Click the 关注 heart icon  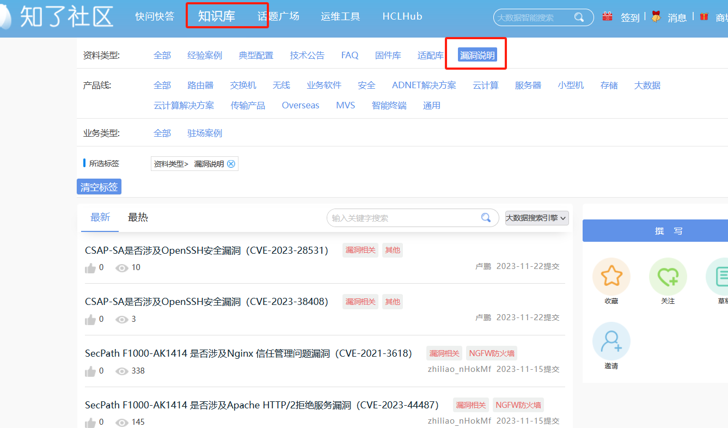point(668,277)
